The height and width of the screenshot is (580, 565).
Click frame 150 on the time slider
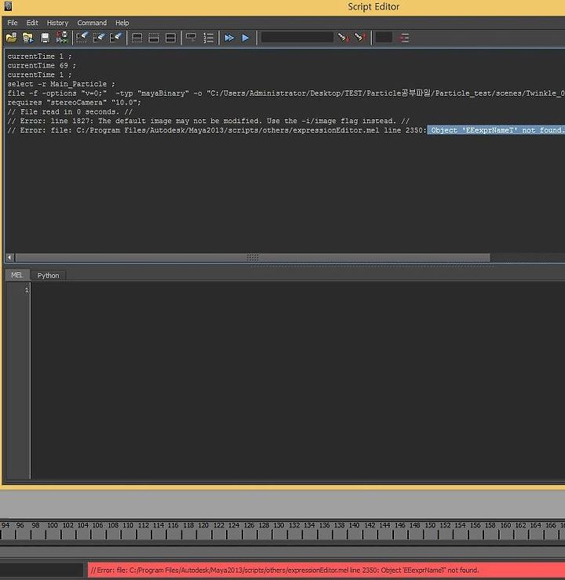(430, 525)
